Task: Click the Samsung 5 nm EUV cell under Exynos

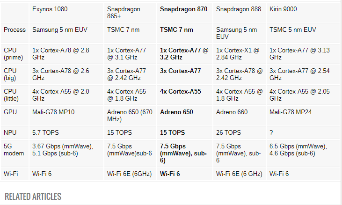Action: 59,29
